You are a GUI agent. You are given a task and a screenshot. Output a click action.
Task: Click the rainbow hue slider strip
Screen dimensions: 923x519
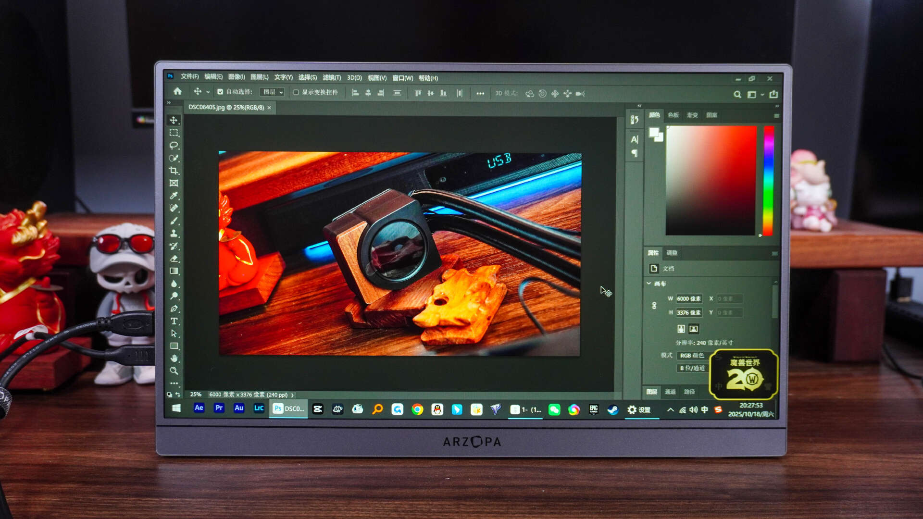(x=768, y=180)
